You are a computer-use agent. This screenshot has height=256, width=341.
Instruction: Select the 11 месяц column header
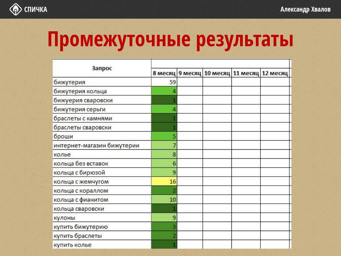coord(246,73)
